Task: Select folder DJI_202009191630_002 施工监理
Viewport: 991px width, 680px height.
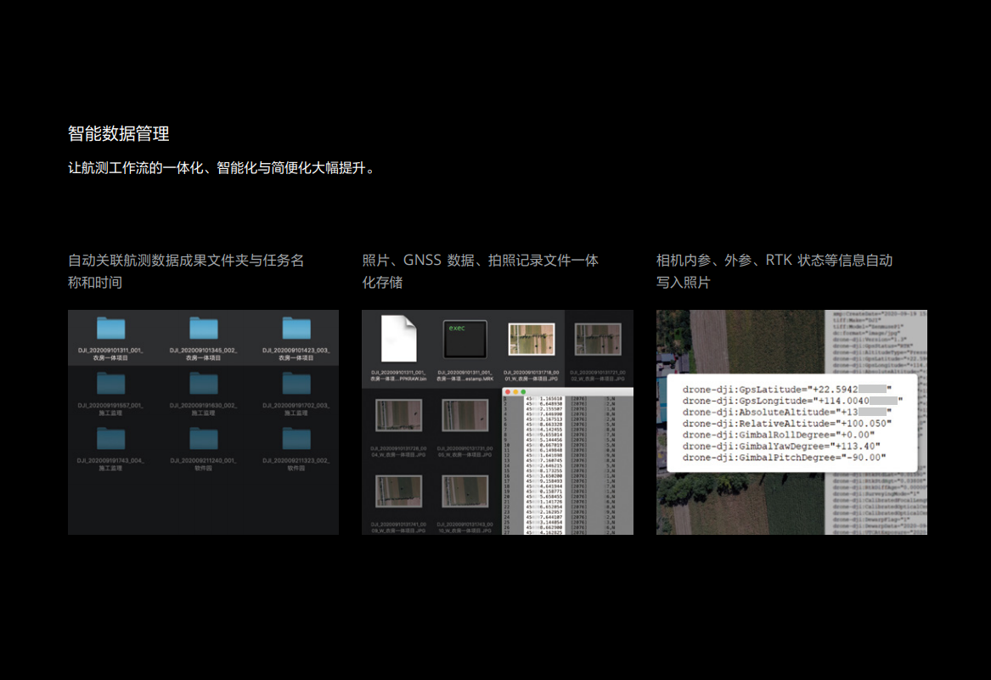Action: click(x=203, y=384)
